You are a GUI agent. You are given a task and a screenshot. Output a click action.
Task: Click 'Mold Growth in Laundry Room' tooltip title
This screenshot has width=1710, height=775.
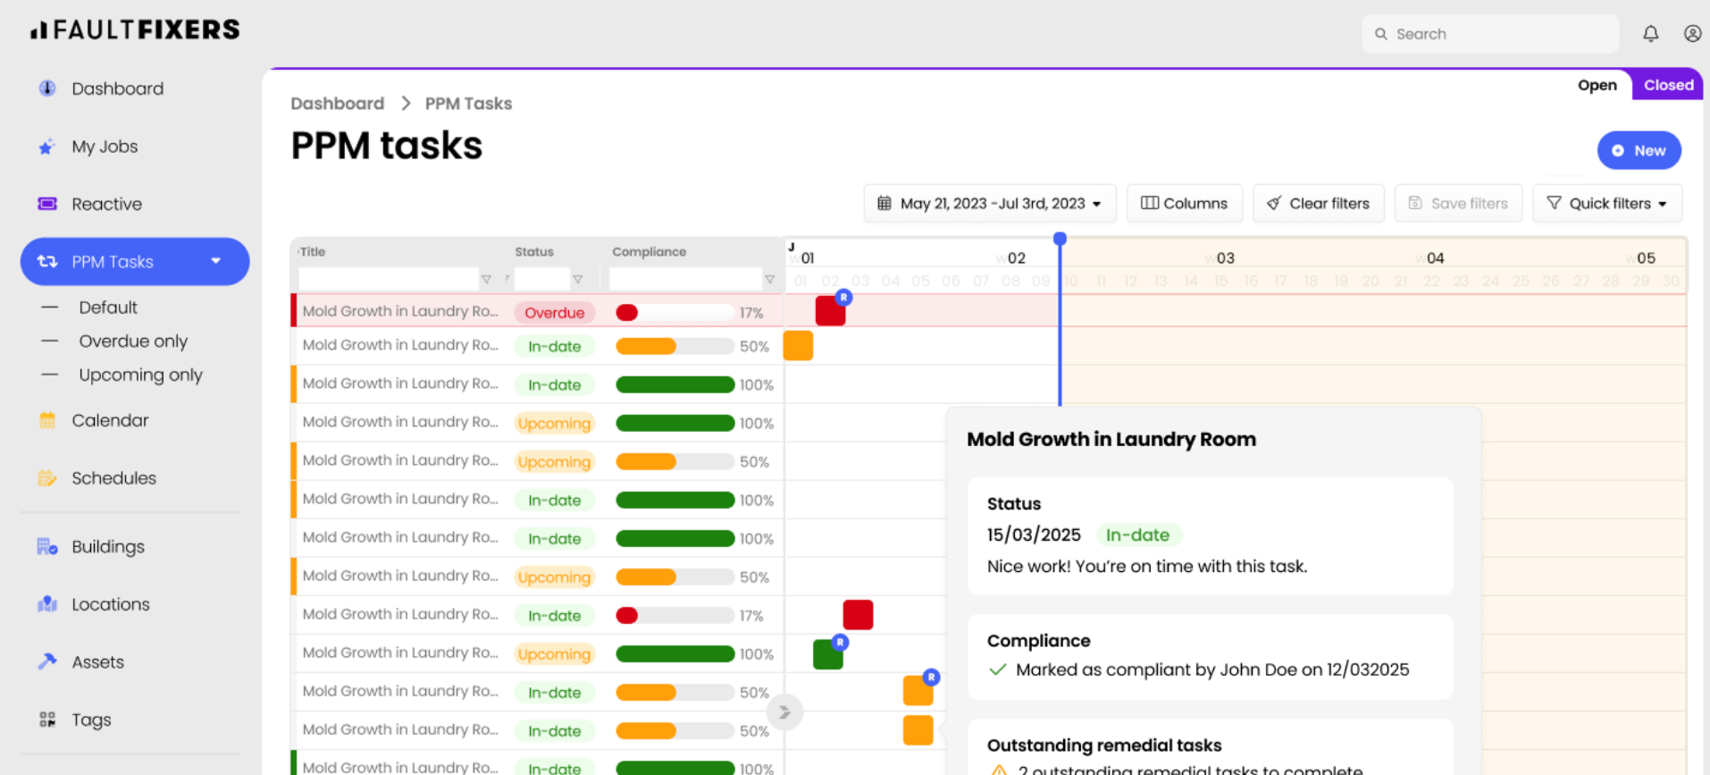(x=1111, y=439)
